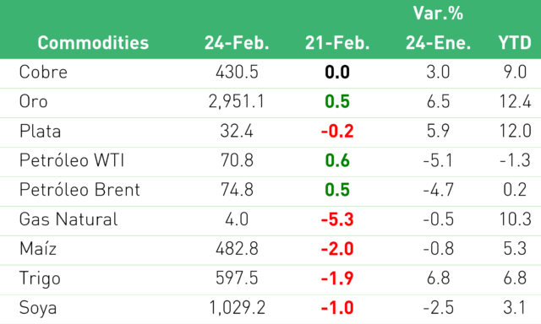Select the Trigo row label
The image size is (541, 324).
pyautogui.click(x=40, y=278)
